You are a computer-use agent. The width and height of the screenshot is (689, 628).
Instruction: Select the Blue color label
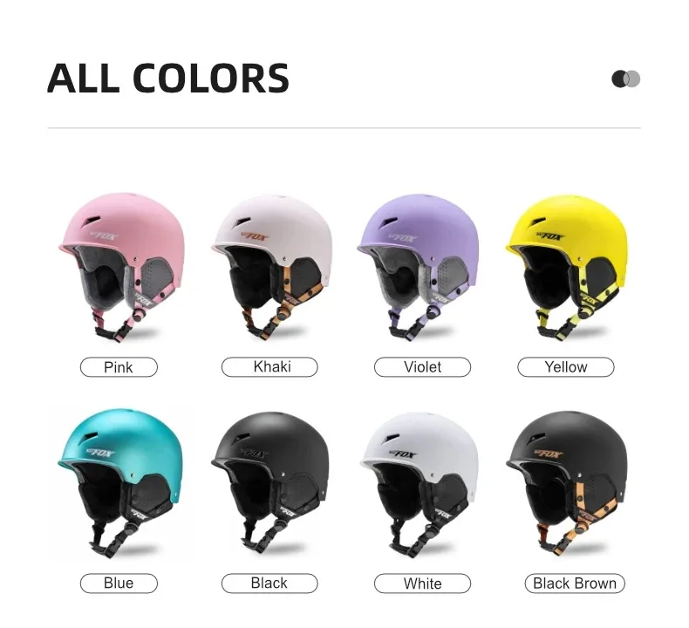pyautogui.click(x=119, y=584)
